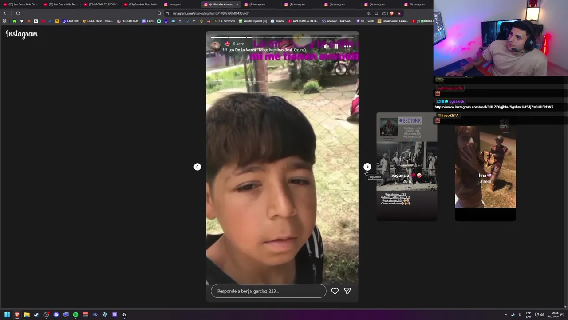Open the 'Tanuki Sunset Classi...' bookmark

click(x=393, y=21)
